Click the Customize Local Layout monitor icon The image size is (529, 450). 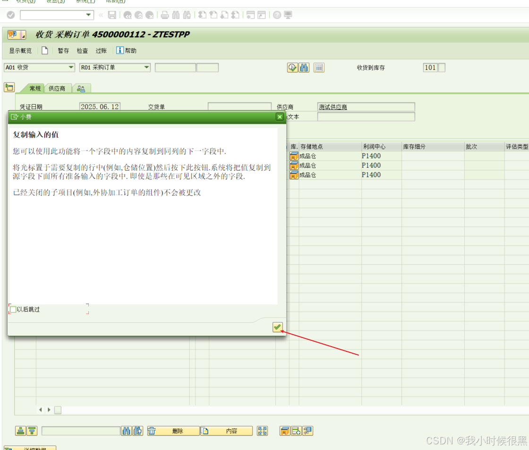point(288,15)
